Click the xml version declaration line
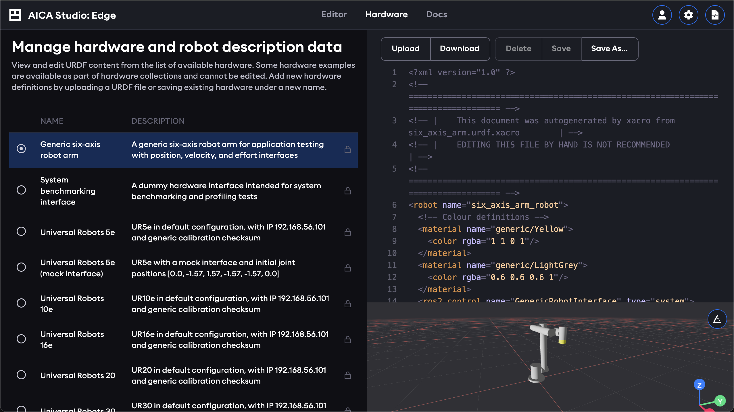734x412 pixels. [x=462, y=72]
